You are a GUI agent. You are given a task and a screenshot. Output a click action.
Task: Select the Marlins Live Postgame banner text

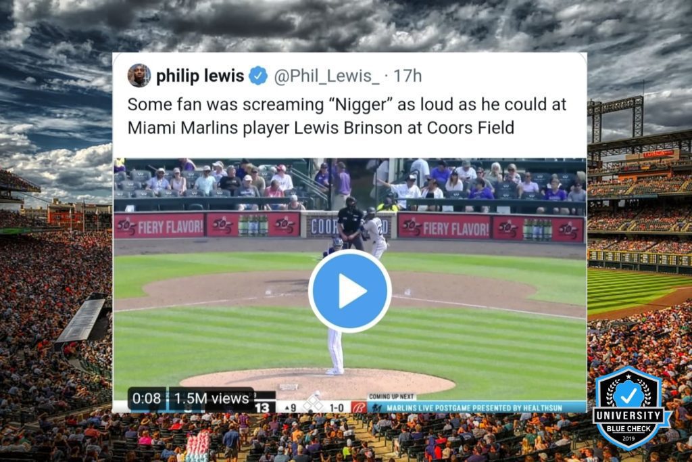click(x=474, y=408)
